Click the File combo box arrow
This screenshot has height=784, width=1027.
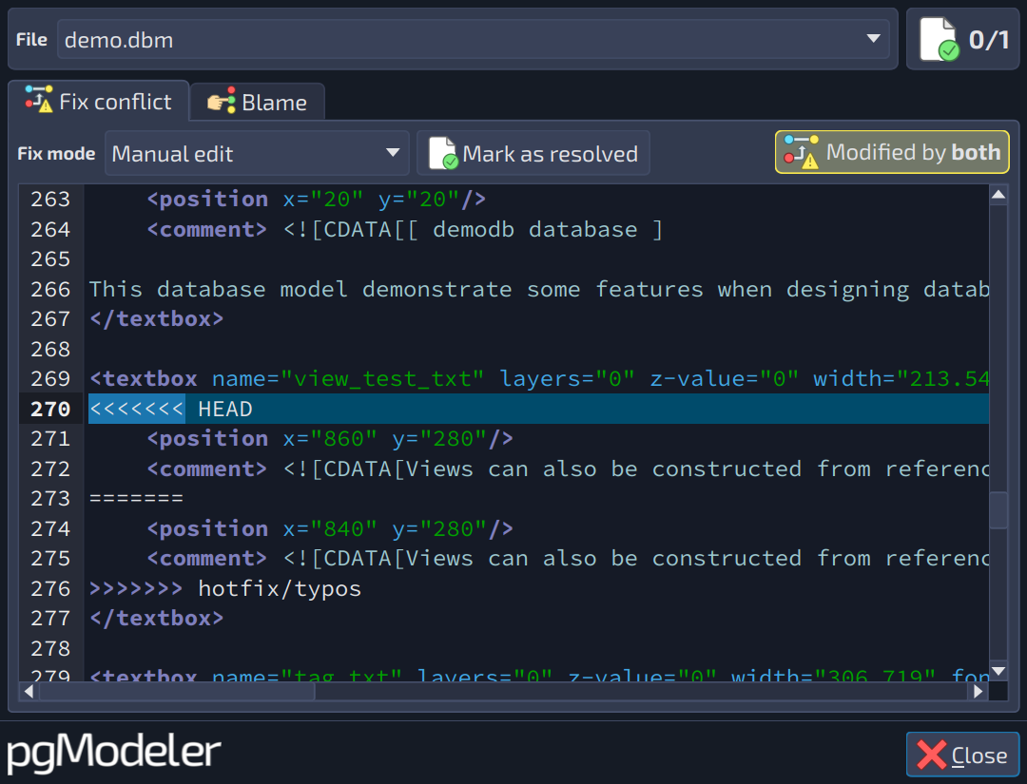click(x=872, y=39)
